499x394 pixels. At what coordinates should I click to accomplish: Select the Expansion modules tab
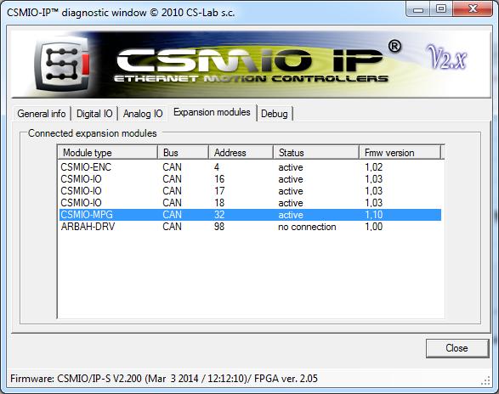point(212,112)
